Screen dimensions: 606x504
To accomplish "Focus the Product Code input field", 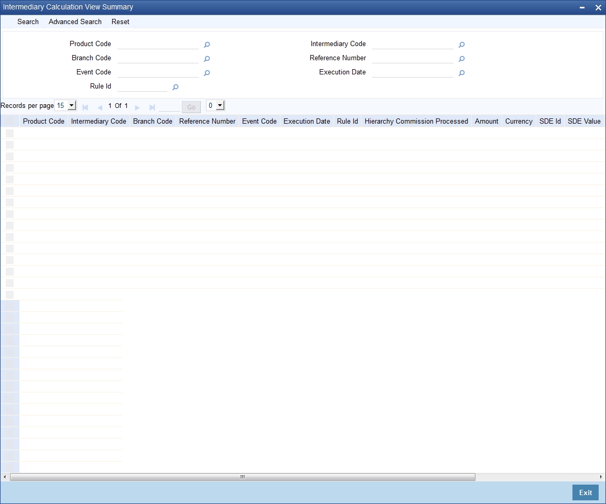I will point(158,44).
